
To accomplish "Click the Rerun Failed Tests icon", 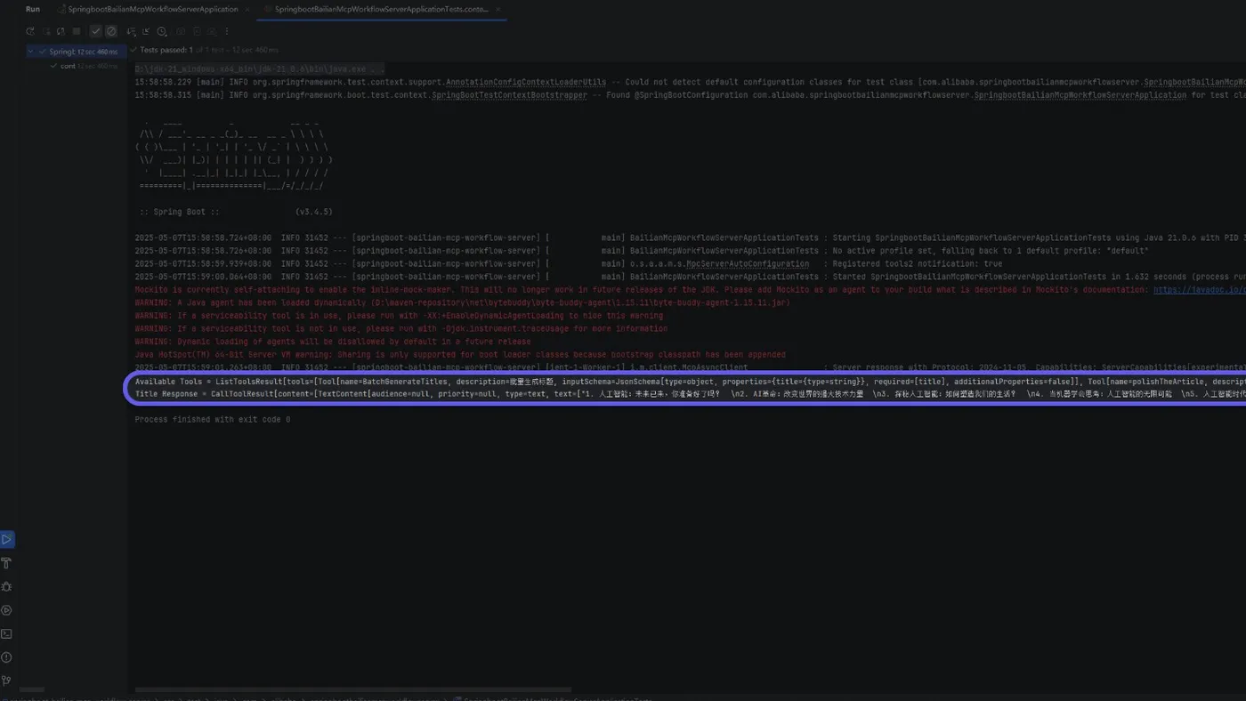I will 46,31.
